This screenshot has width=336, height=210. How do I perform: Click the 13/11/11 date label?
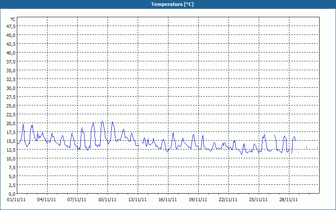coord(137,199)
